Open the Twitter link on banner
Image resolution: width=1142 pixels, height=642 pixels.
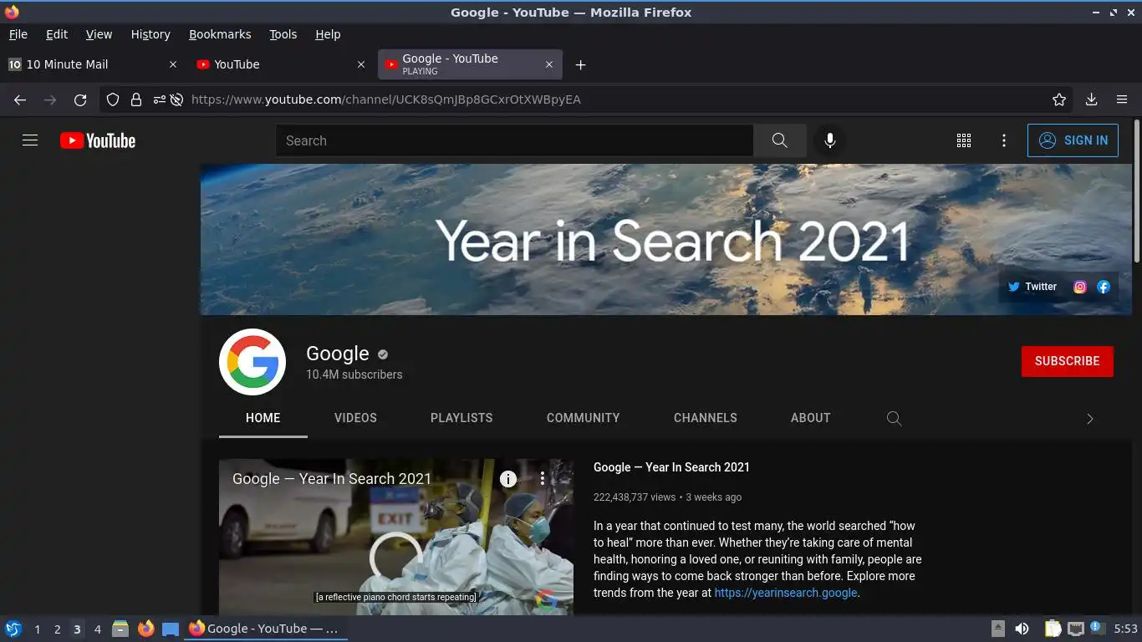click(x=1032, y=287)
